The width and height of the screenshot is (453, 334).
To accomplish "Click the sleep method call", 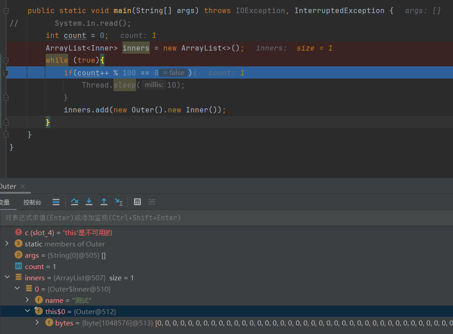I will 124,85.
